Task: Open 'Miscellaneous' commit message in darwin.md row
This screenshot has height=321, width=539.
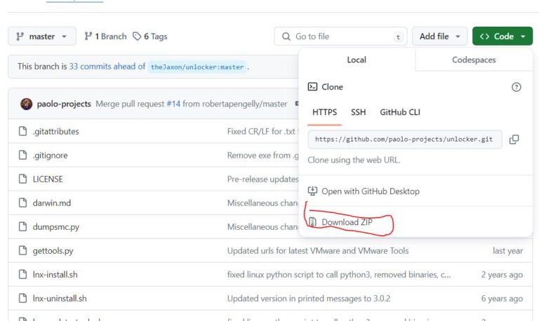Action: (x=263, y=203)
